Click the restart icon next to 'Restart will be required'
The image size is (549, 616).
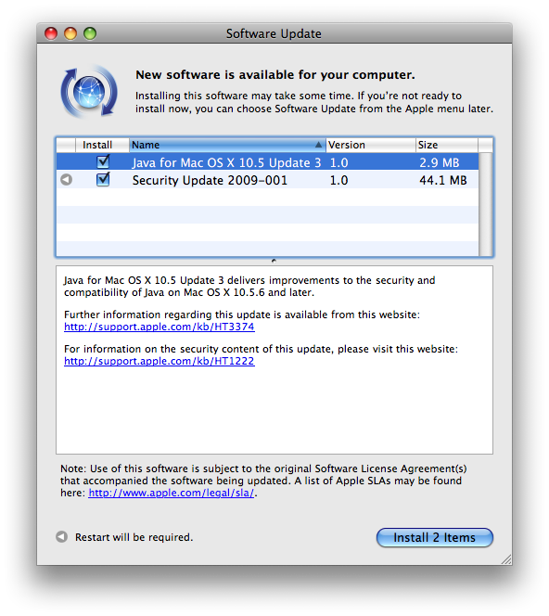61,536
